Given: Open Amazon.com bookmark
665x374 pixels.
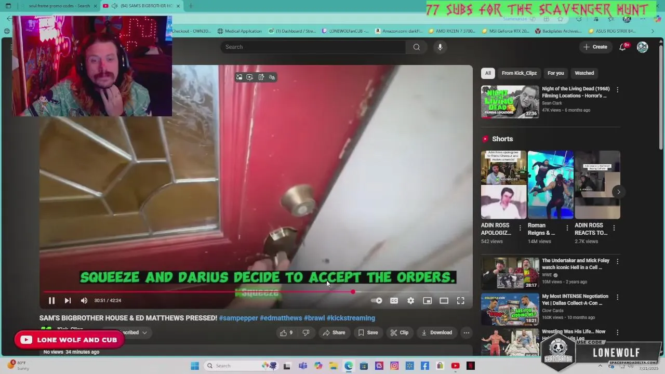Looking at the screenshot, I should pos(399,31).
